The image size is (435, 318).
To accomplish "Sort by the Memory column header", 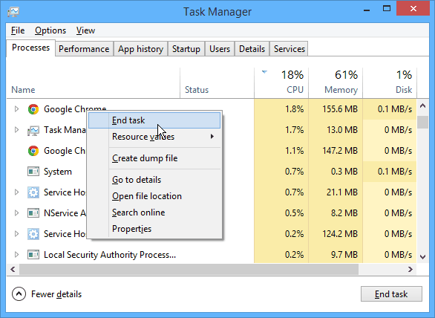I will coord(336,82).
